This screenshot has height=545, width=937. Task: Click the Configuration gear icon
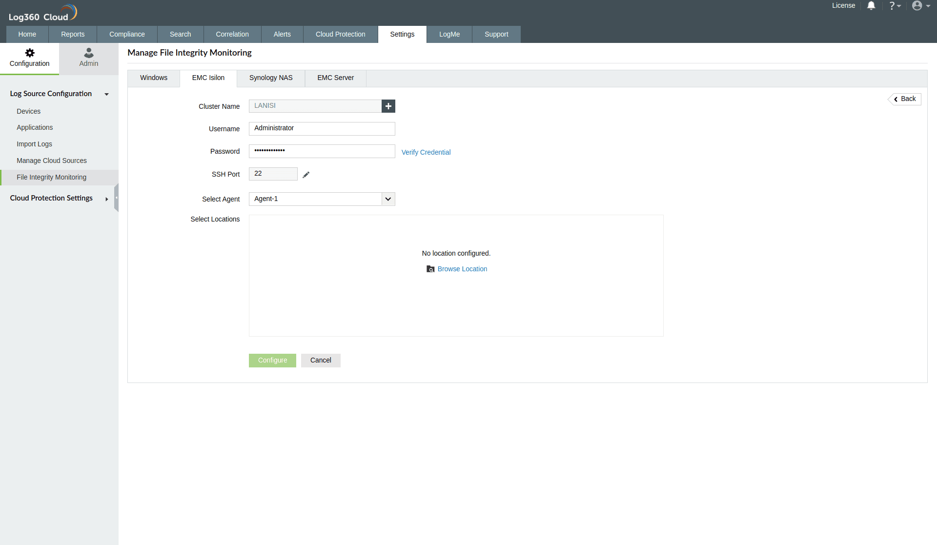point(30,53)
